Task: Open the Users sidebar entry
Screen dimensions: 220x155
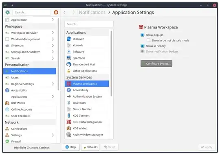Action: click(30, 77)
